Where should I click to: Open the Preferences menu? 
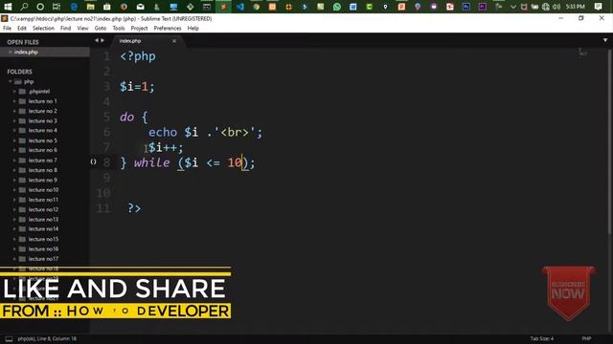pyautogui.click(x=168, y=28)
